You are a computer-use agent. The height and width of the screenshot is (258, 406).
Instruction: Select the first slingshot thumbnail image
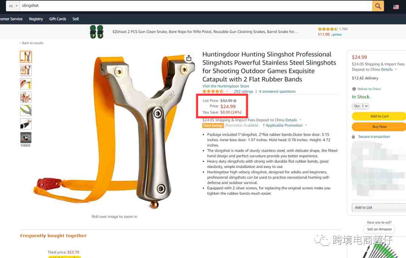point(26,57)
